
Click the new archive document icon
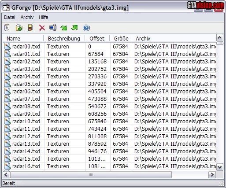coord(7,28)
